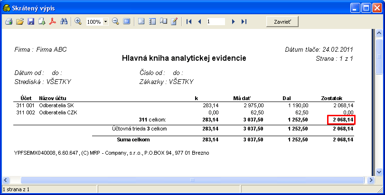Viewport: 385px width, 195px height.
Task: Save the report with the floppy disk icon
Action: [x=31, y=21]
